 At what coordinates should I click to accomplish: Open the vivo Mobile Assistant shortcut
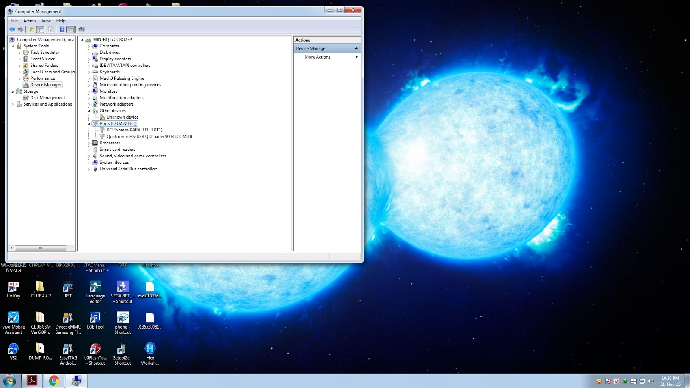[13, 323]
